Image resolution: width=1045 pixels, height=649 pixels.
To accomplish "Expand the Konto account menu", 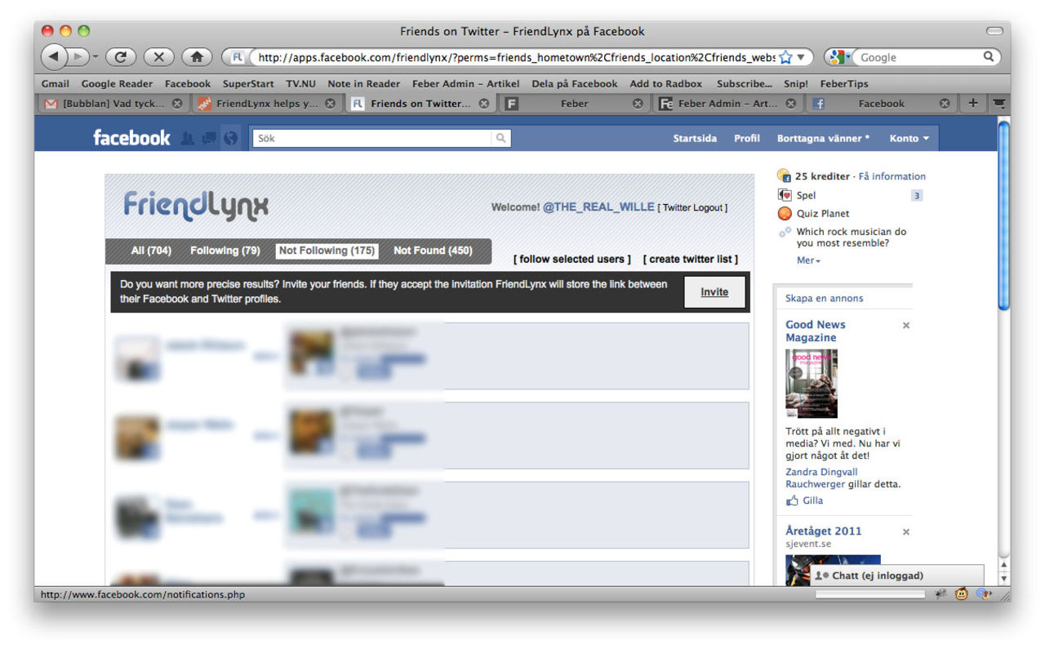I will click(x=909, y=138).
